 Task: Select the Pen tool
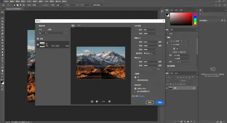(x=2, y=58)
